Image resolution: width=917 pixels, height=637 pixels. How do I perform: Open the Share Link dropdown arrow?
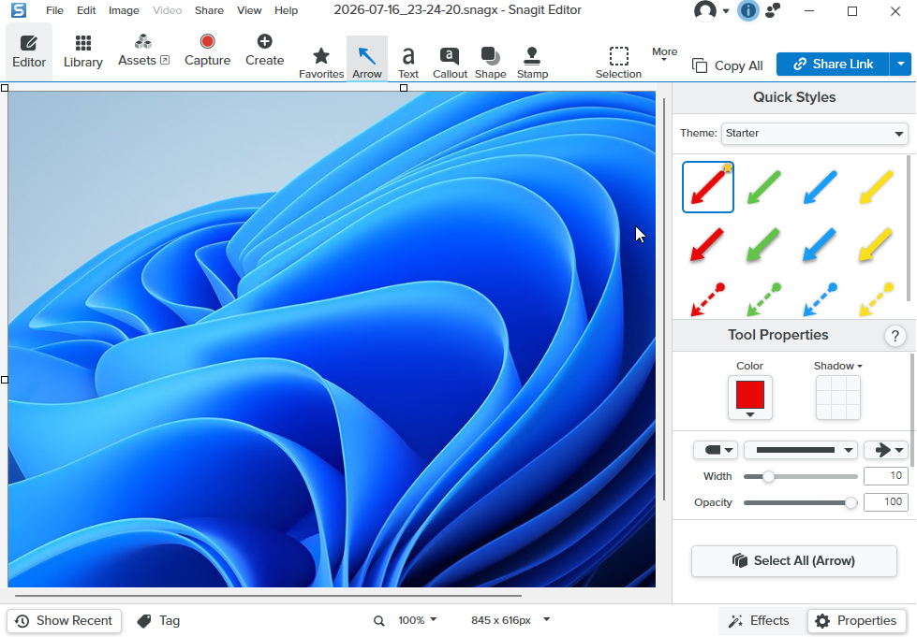[901, 65]
